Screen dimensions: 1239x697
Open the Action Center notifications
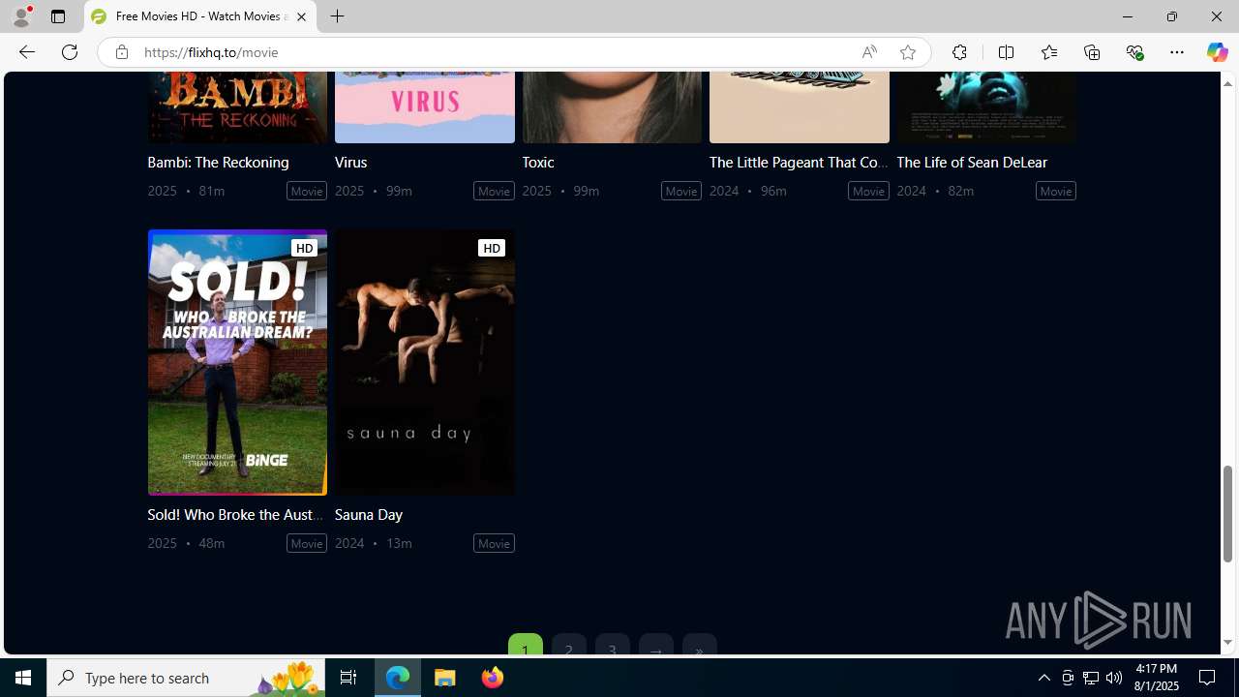[1208, 678]
